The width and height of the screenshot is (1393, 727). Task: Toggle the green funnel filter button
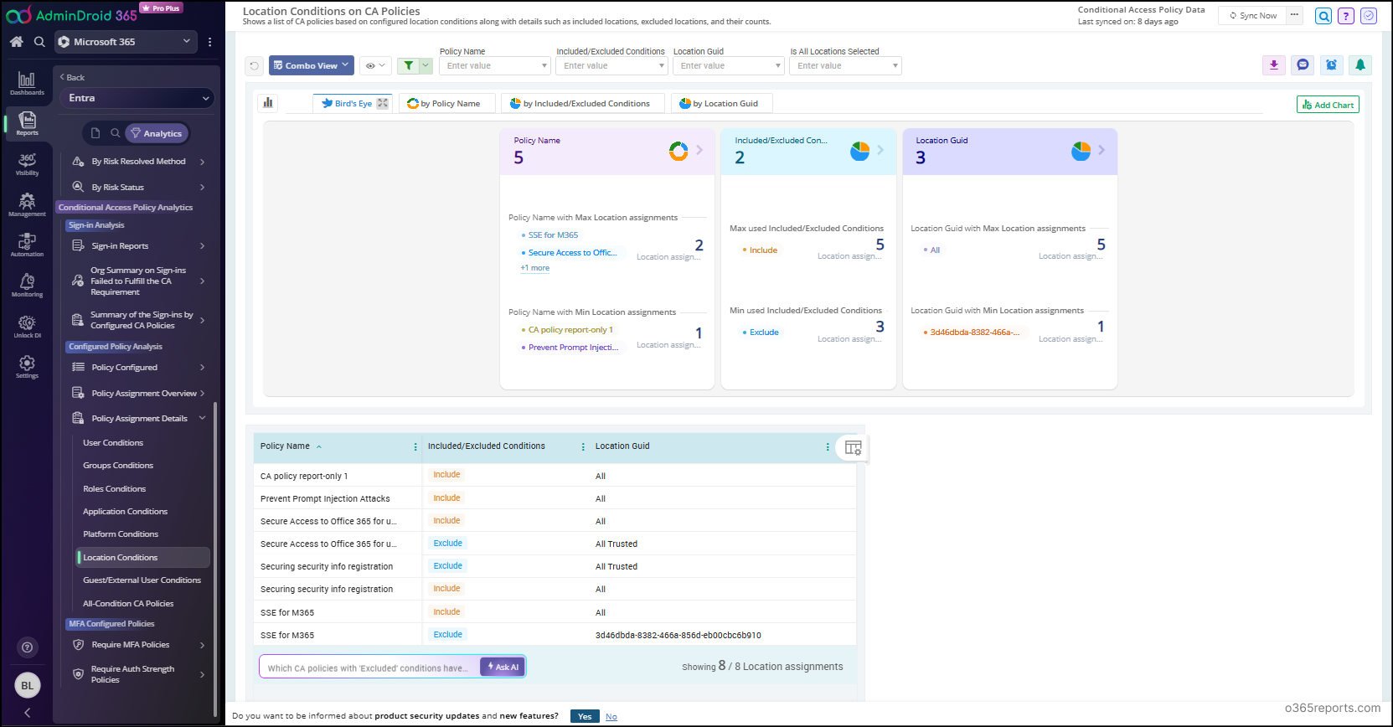408,65
